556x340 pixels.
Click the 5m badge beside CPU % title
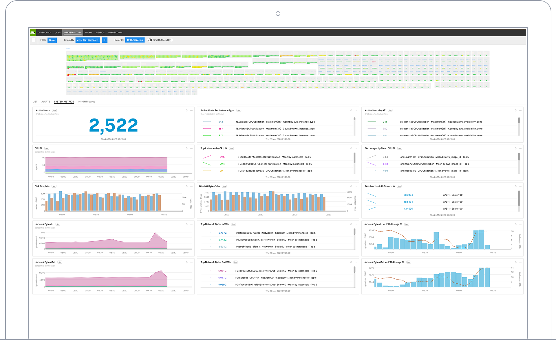coord(47,148)
